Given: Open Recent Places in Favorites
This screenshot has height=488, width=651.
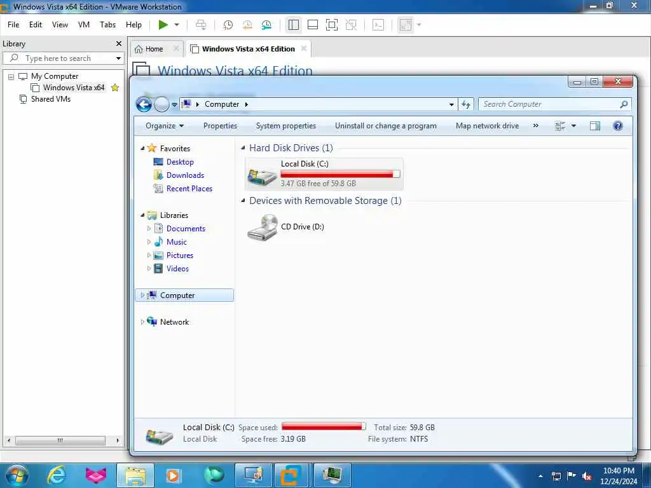Looking at the screenshot, I should [x=189, y=188].
